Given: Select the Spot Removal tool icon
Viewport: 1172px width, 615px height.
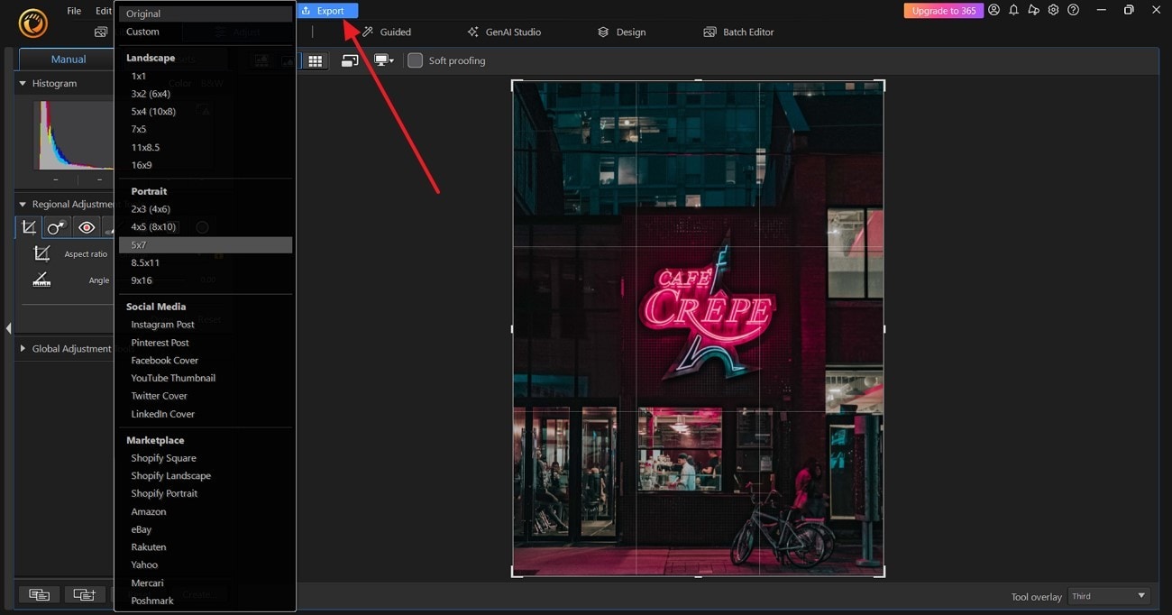Looking at the screenshot, I should point(57,227).
